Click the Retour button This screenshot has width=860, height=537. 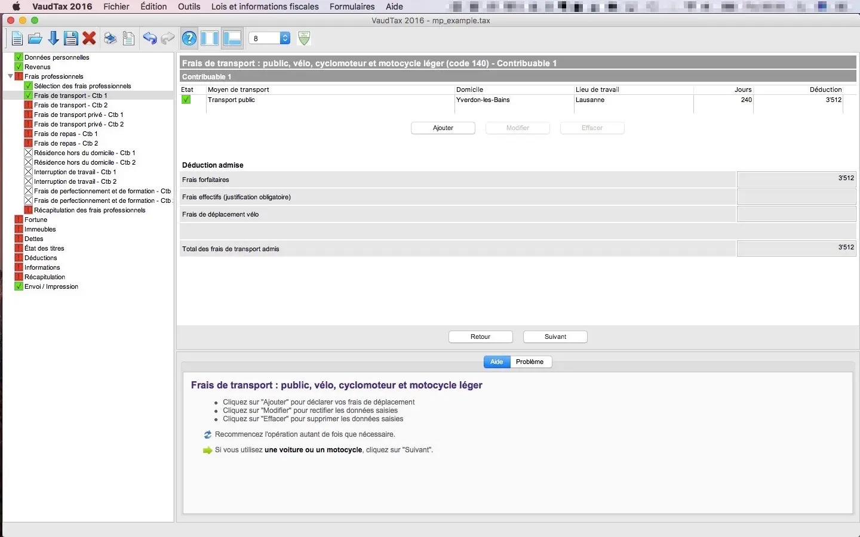pos(481,337)
